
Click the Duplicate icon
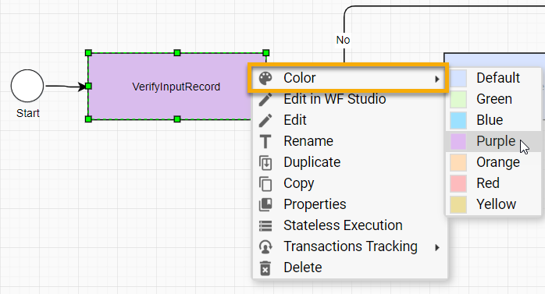(265, 162)
